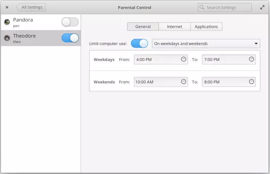Turn off Limit computer use switch
Image resolution: width=270 pixels, height=174 pixels.
139,43
